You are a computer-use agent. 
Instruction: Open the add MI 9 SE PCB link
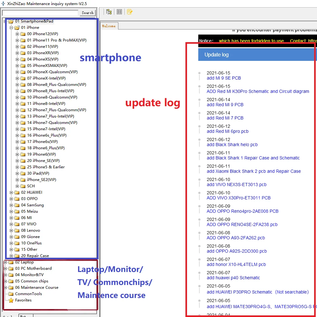point(224,78)
